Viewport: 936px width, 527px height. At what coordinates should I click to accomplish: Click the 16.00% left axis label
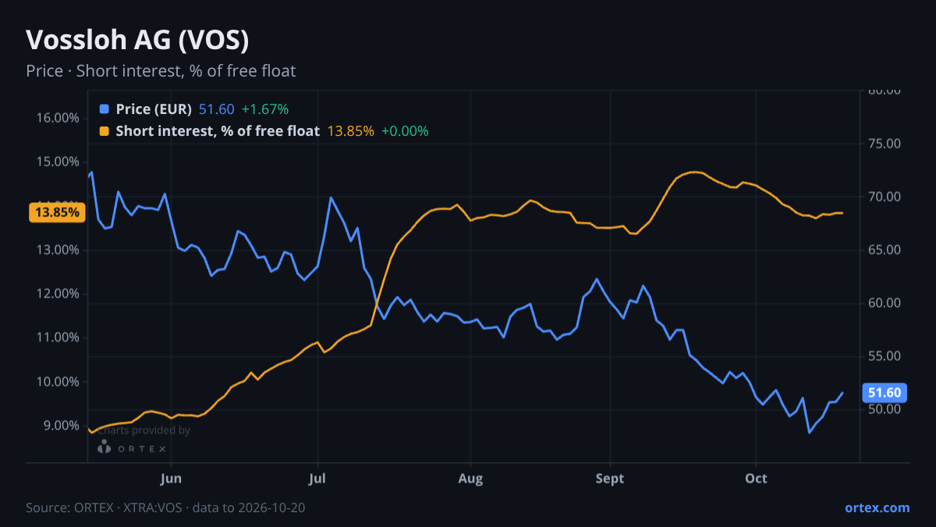coord(58,118)
